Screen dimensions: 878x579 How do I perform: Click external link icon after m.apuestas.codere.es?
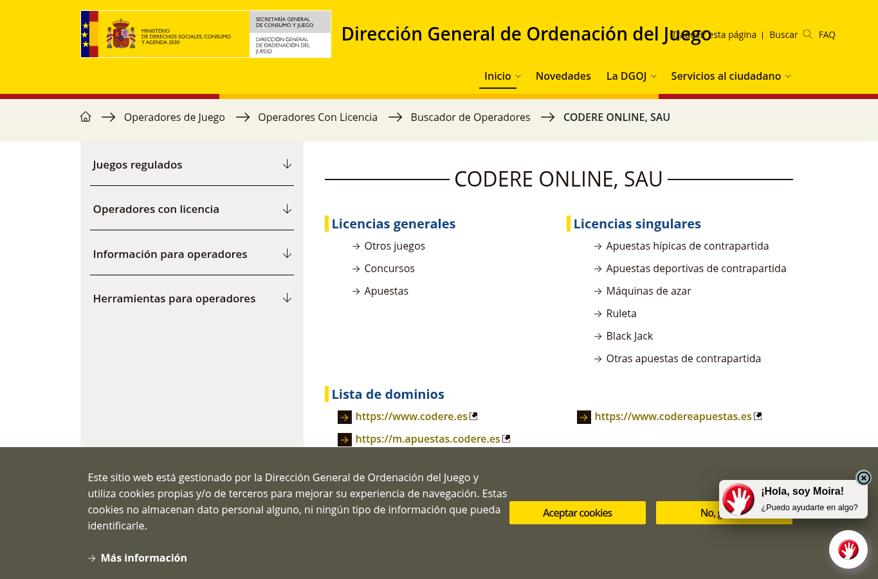coord(506,439)
